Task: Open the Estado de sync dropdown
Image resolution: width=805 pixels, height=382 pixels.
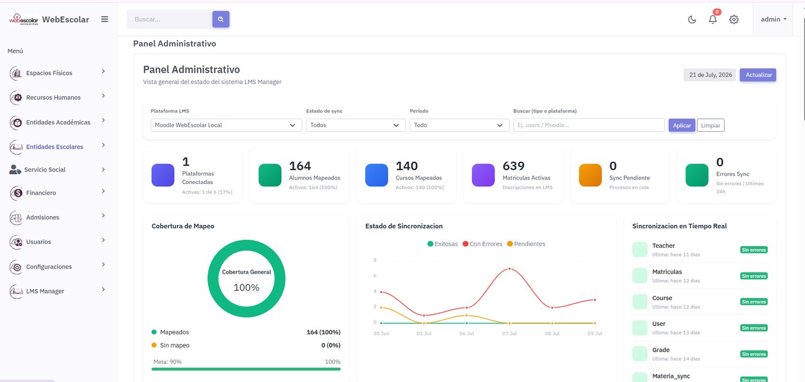Action: tap(355, 125)
